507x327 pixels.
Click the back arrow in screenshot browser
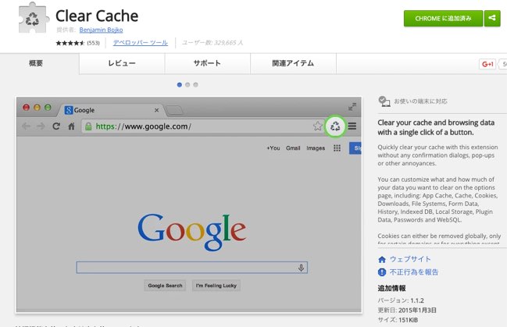(26, 126)
